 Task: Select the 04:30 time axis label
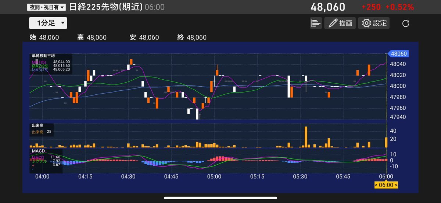[128, 176]
